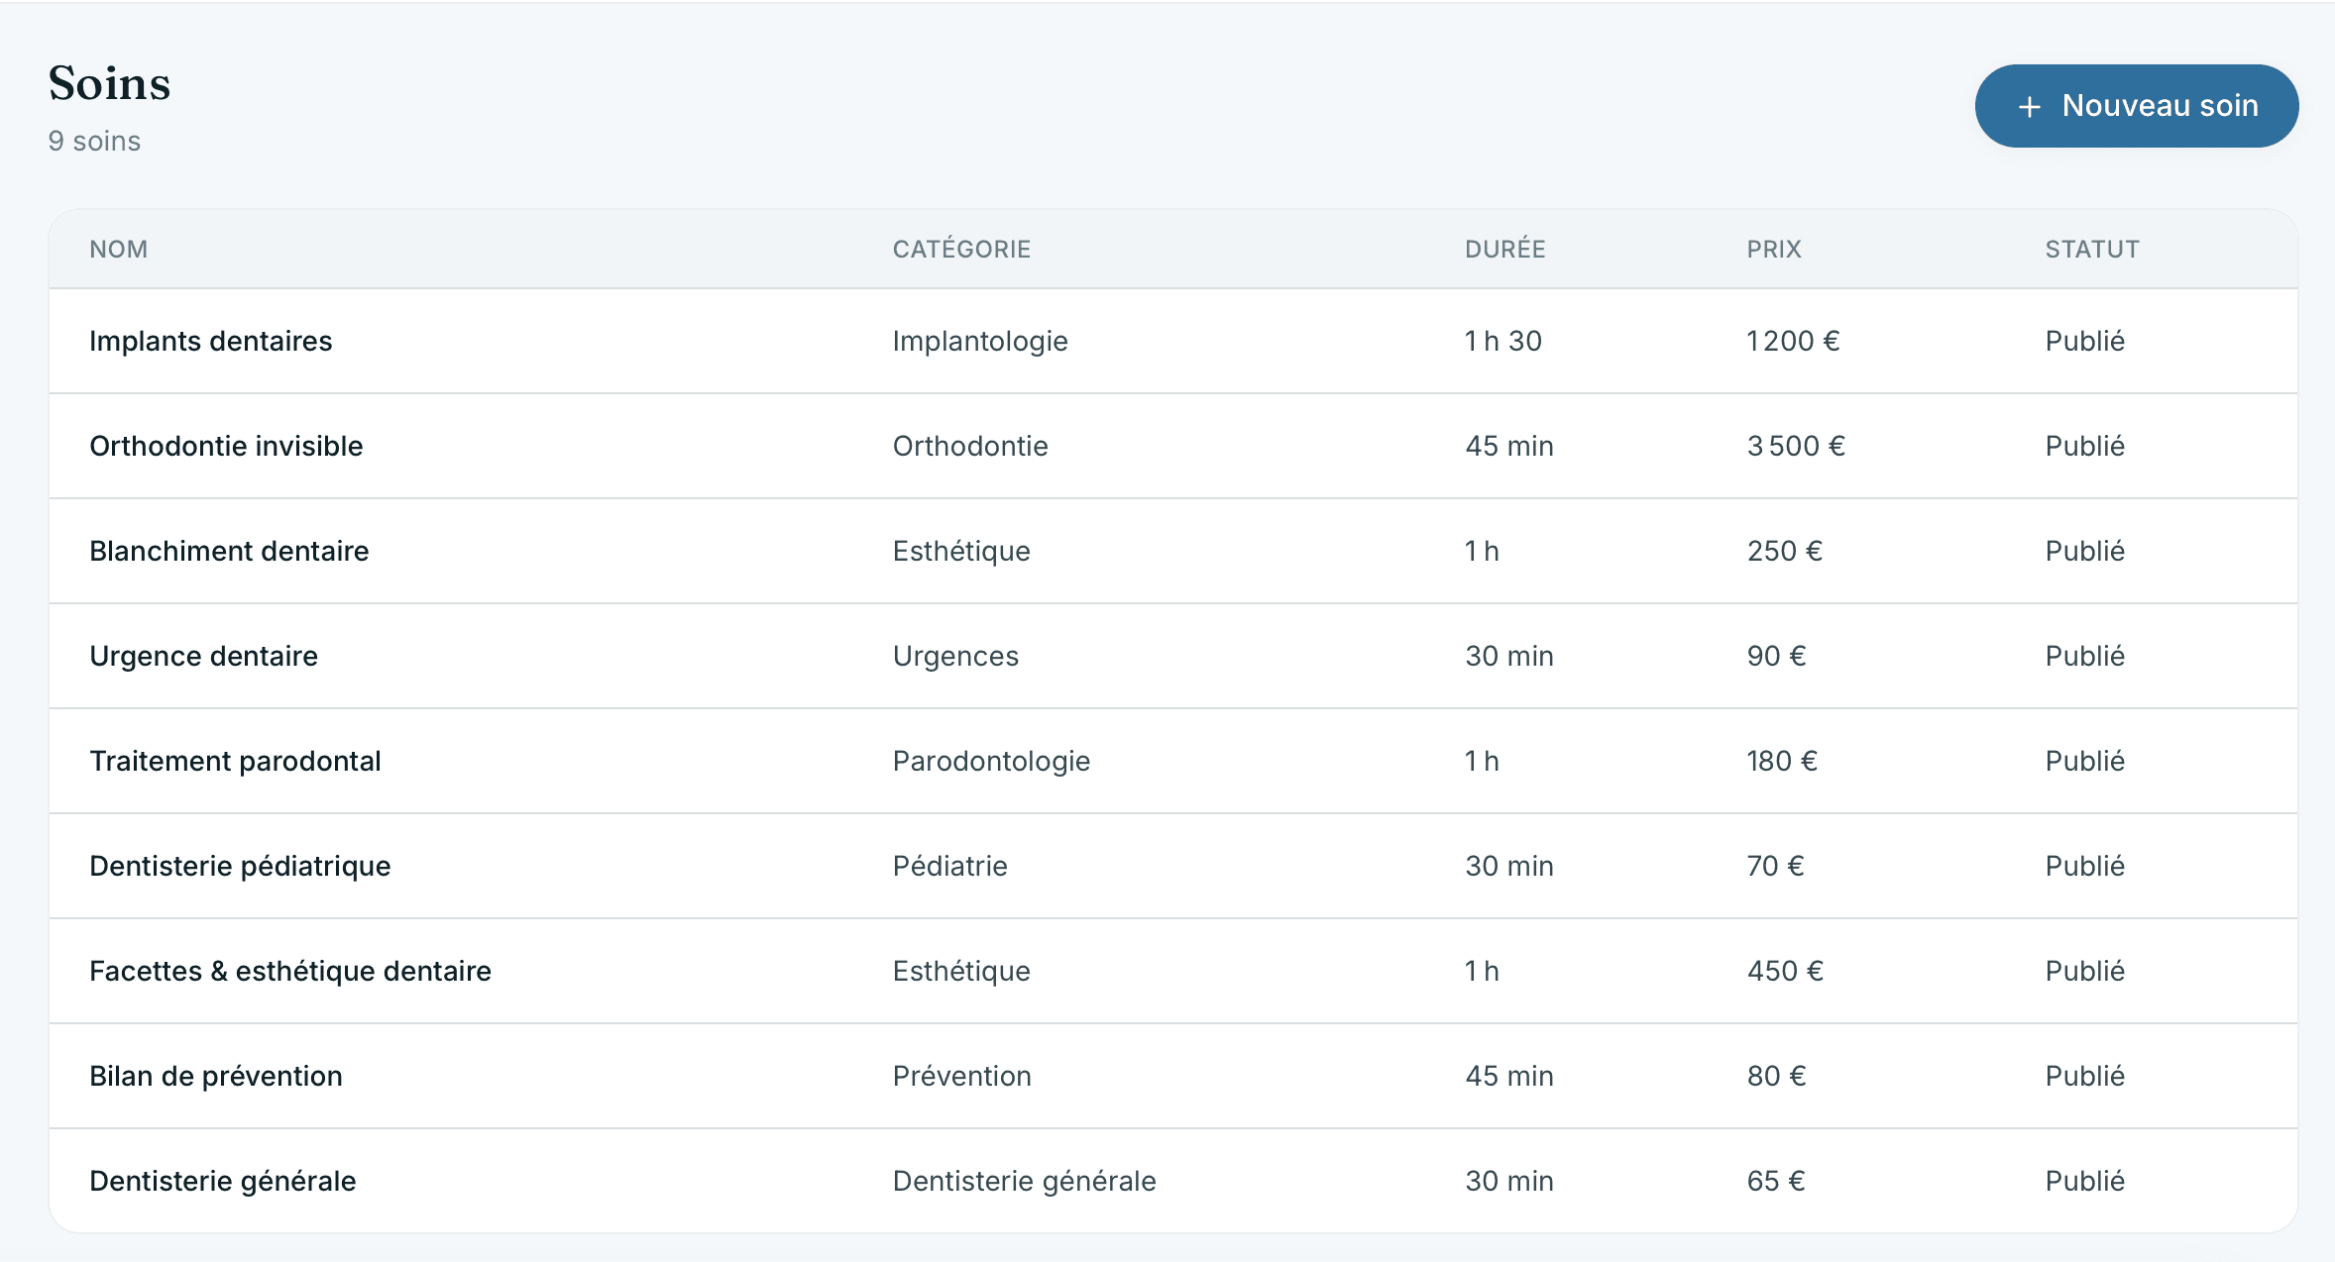Click the Nouveau soin button
This screenshot has width=2335, height=1262.
point(2136,106)
